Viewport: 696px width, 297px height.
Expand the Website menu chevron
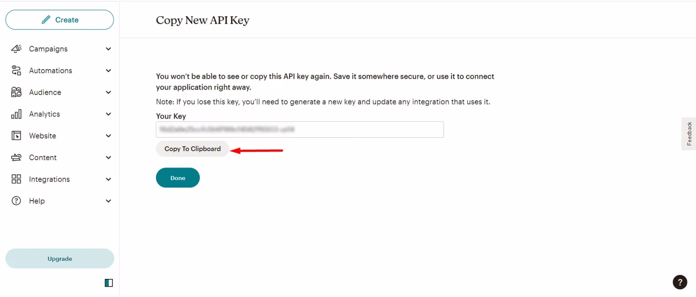(108, 136)
